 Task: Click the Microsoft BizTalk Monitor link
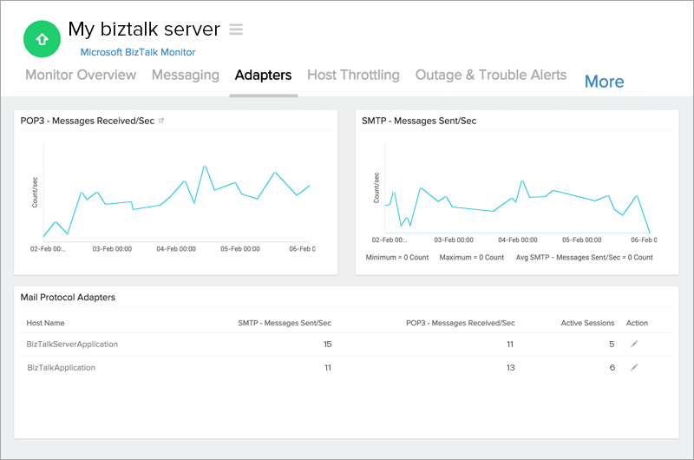(138, 52)
